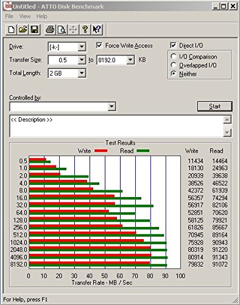Click the Start benchmark button

tap(214, 106)
